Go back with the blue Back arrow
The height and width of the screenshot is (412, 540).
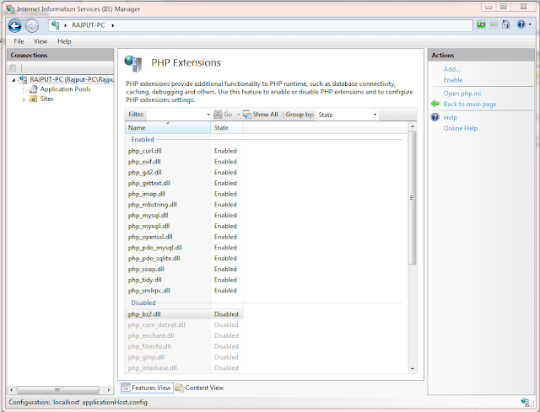[15, 26]
